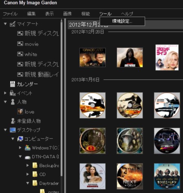Open the 表示 menu
Image resolution: width=183 pixels, height=193 pixels.
[x=49, y=14]
